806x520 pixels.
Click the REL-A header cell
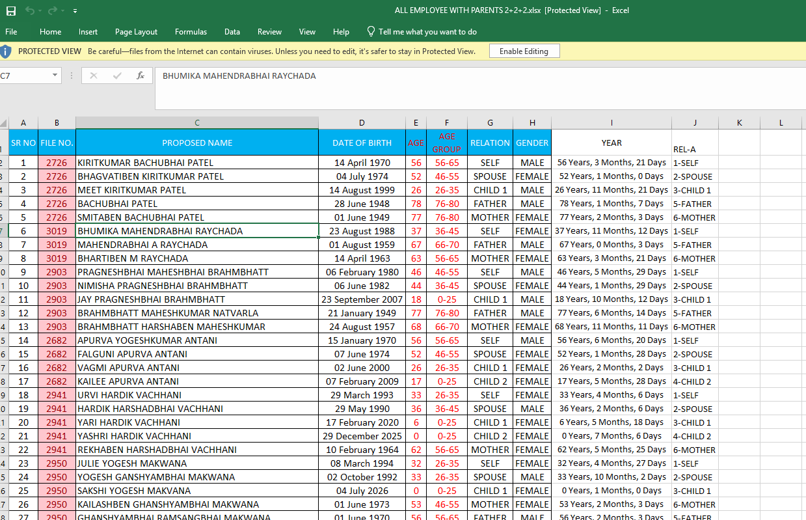[695, 143]
